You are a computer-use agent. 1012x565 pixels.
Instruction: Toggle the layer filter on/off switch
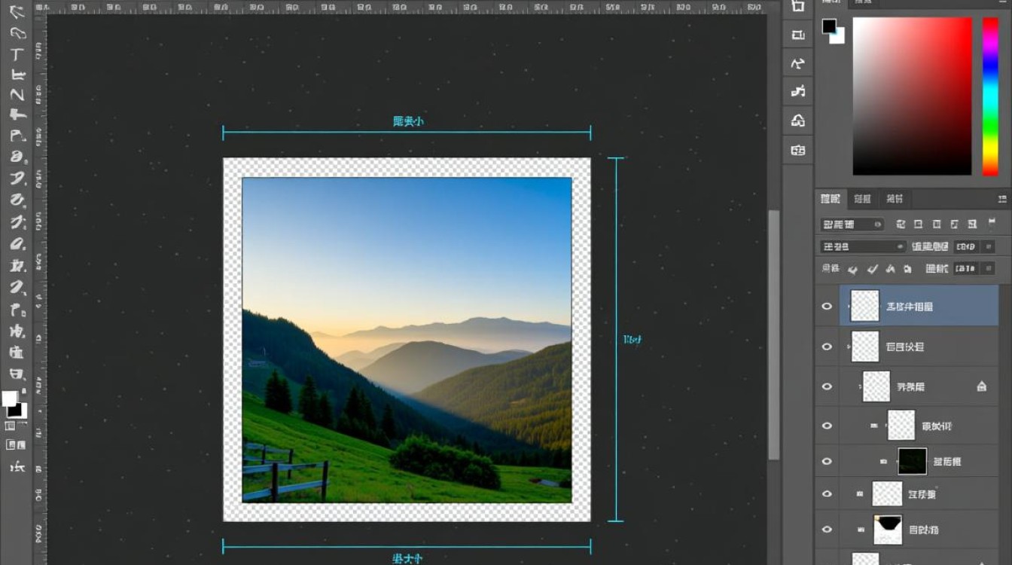click(x=992, y=223)
